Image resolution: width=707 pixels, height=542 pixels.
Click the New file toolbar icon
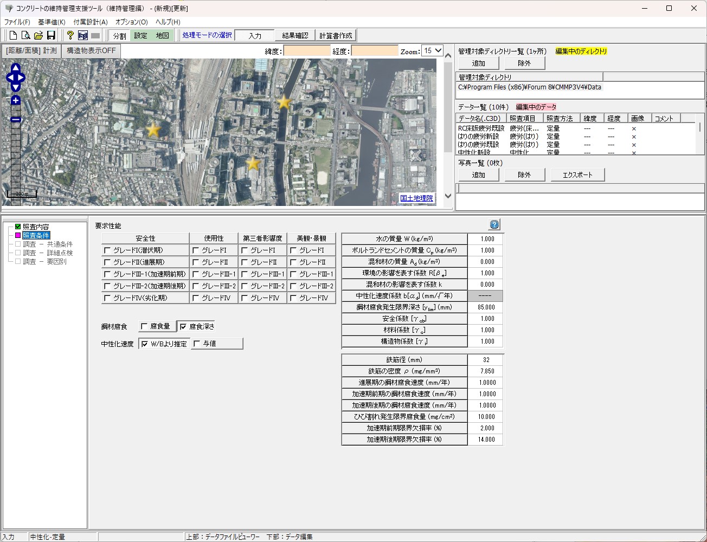14,36
